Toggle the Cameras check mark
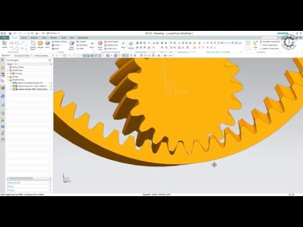Viewport: 303px width, 227px height. tap(11, 74)
